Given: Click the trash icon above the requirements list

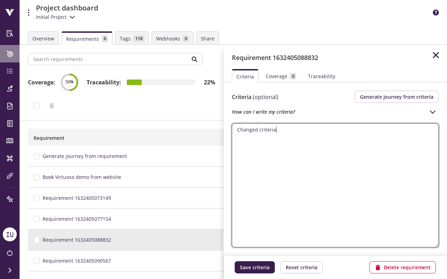Looking at the screenshot, I should coord(52,106).
